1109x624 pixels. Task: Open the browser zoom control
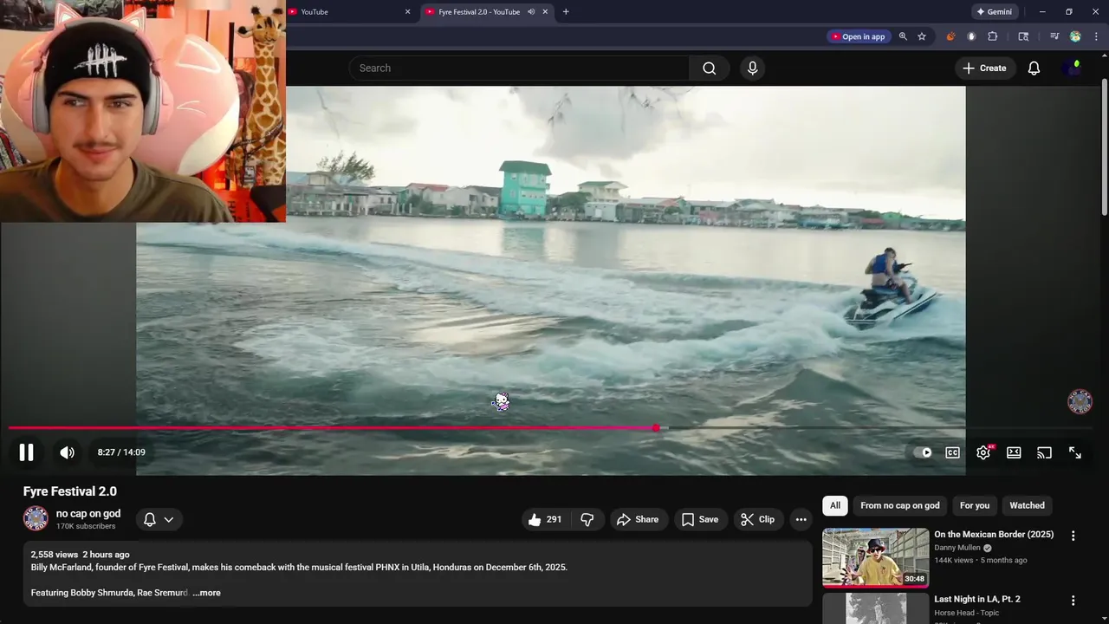pyautogui.click(x=903, y=36)
